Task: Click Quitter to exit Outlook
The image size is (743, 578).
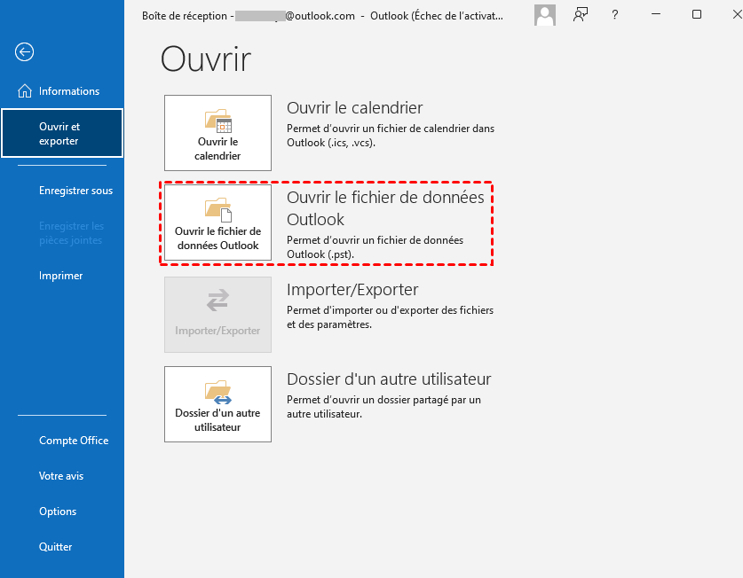Action: click(55, 547)
